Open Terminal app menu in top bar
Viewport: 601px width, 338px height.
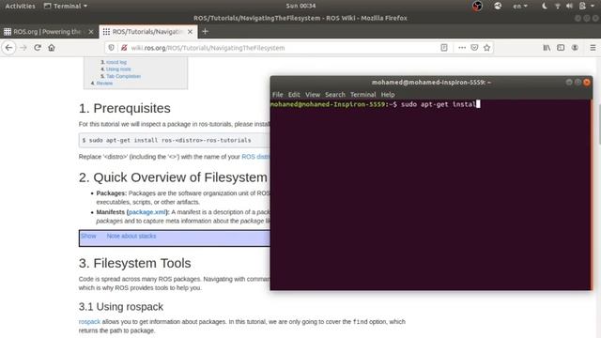point(66,6)
